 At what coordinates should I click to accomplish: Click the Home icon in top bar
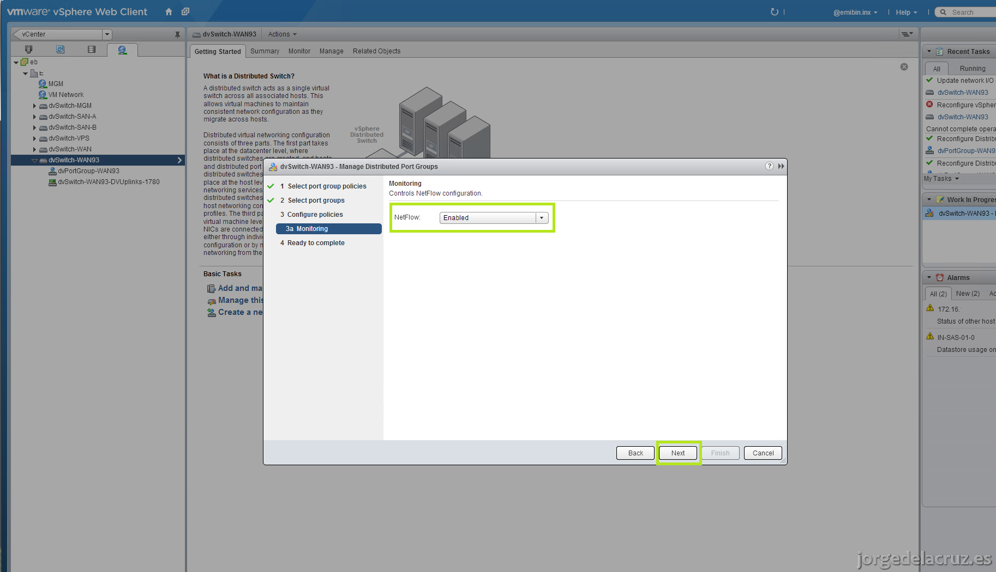point(169,11)
